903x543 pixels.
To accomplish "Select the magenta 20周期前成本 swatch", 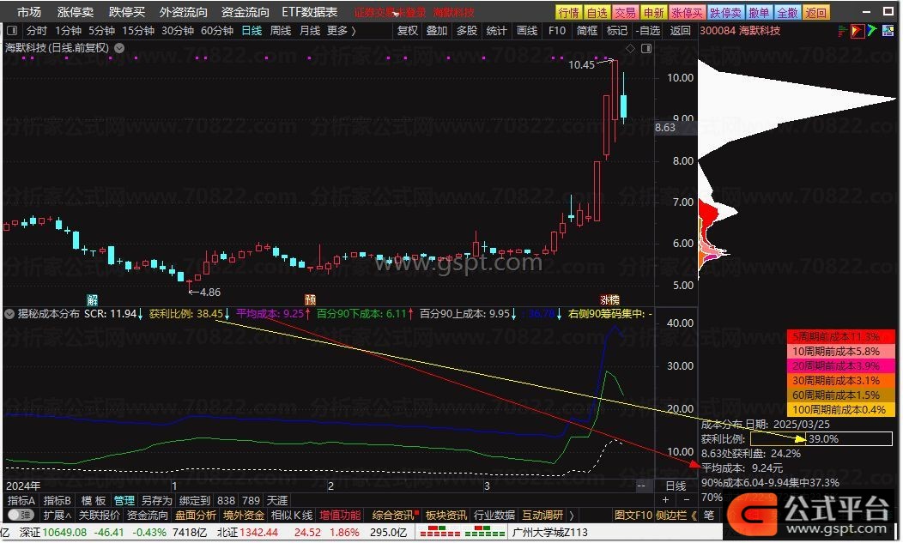I will [x=841, y=365].
